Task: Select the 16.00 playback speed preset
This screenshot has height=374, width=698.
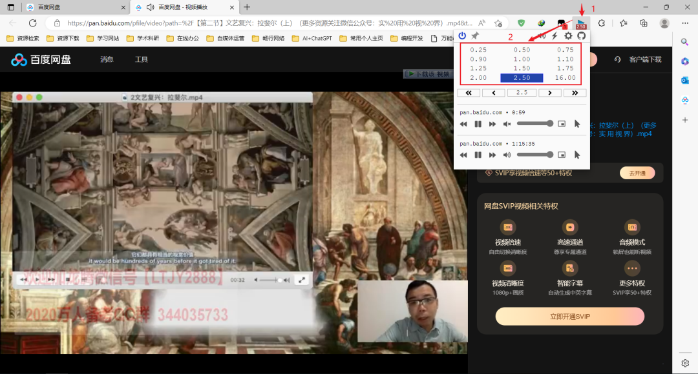Action: click(x=564, y=78)
